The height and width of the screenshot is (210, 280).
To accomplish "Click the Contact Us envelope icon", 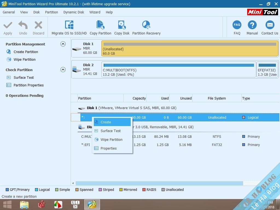I will pyautogui.click(x=270, y=25).
